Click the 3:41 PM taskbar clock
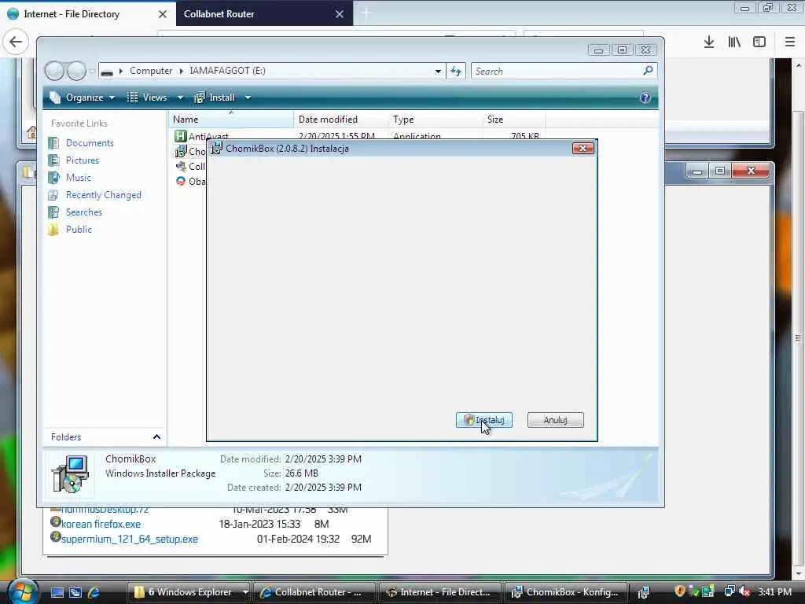Screen dimensions: 805x604 pos(774,591)
